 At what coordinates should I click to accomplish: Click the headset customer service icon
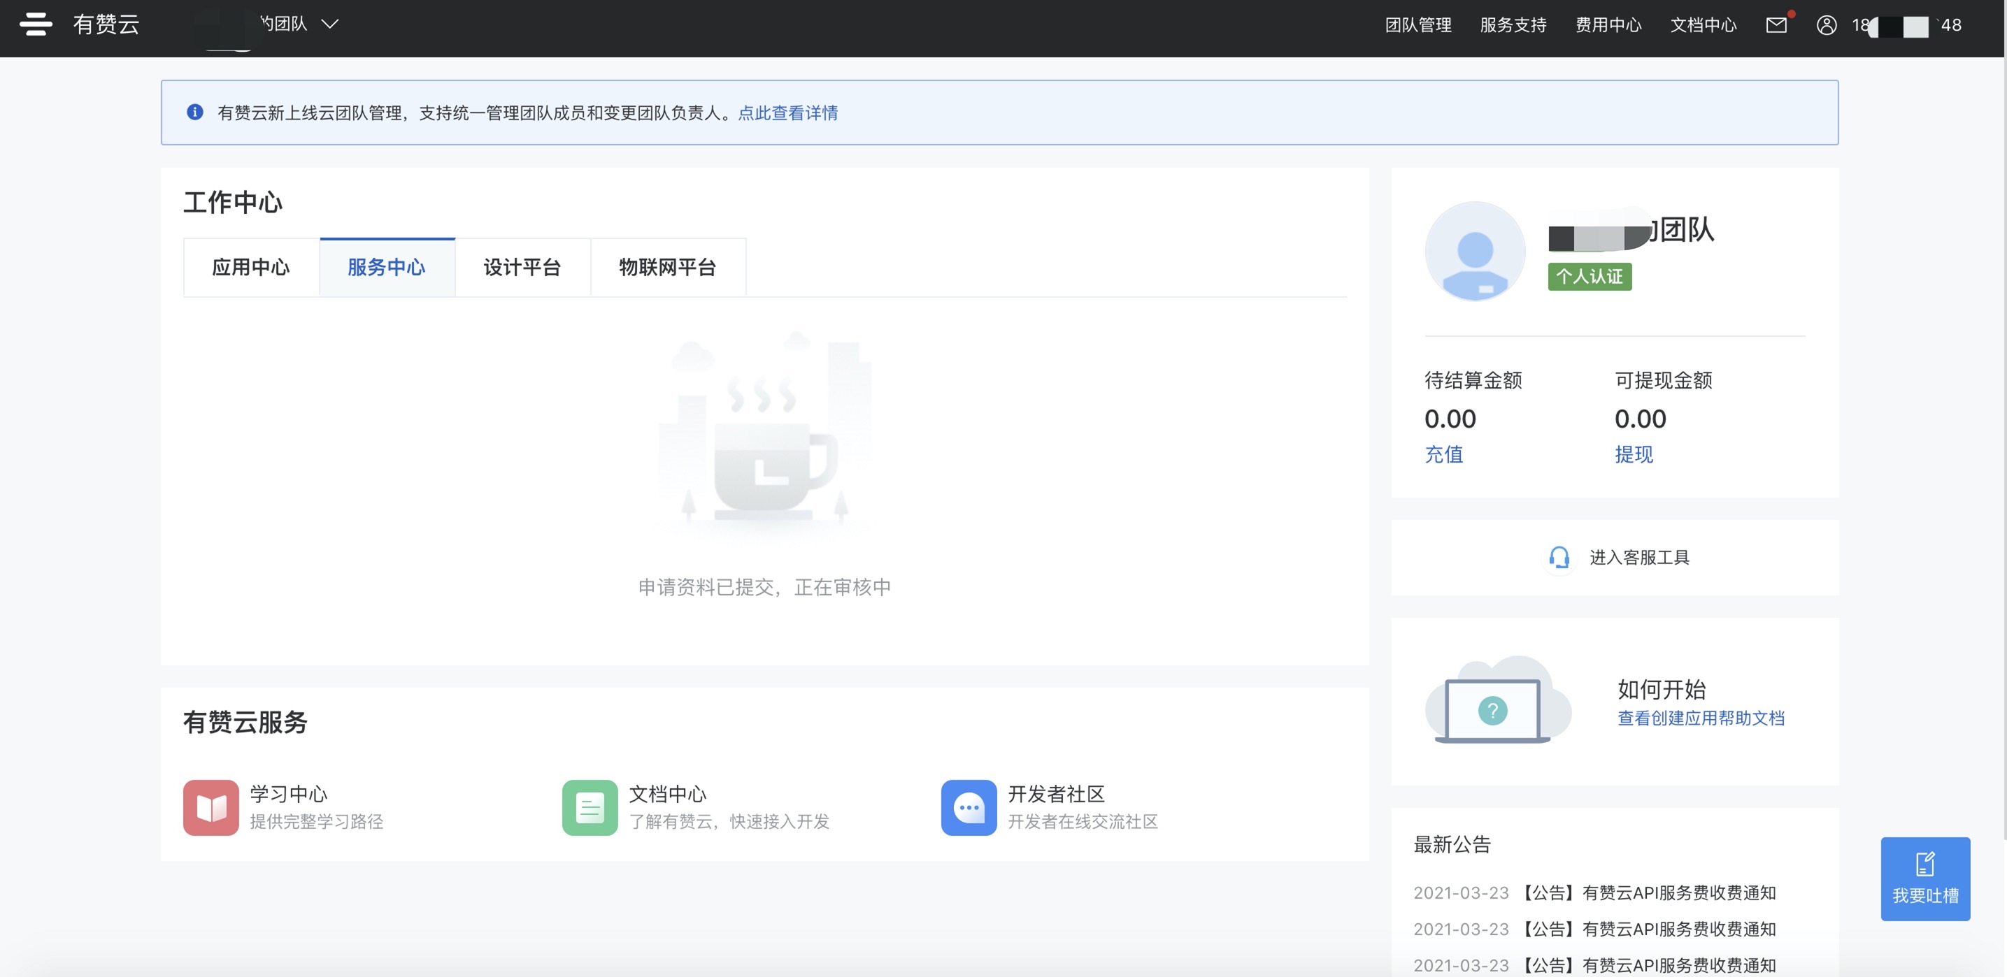pos(1559,558)
